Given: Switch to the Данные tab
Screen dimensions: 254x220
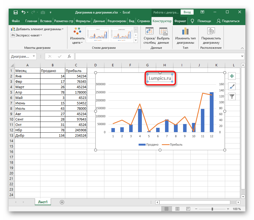Looking at the screenshot, I should click(x=99, y=21).
